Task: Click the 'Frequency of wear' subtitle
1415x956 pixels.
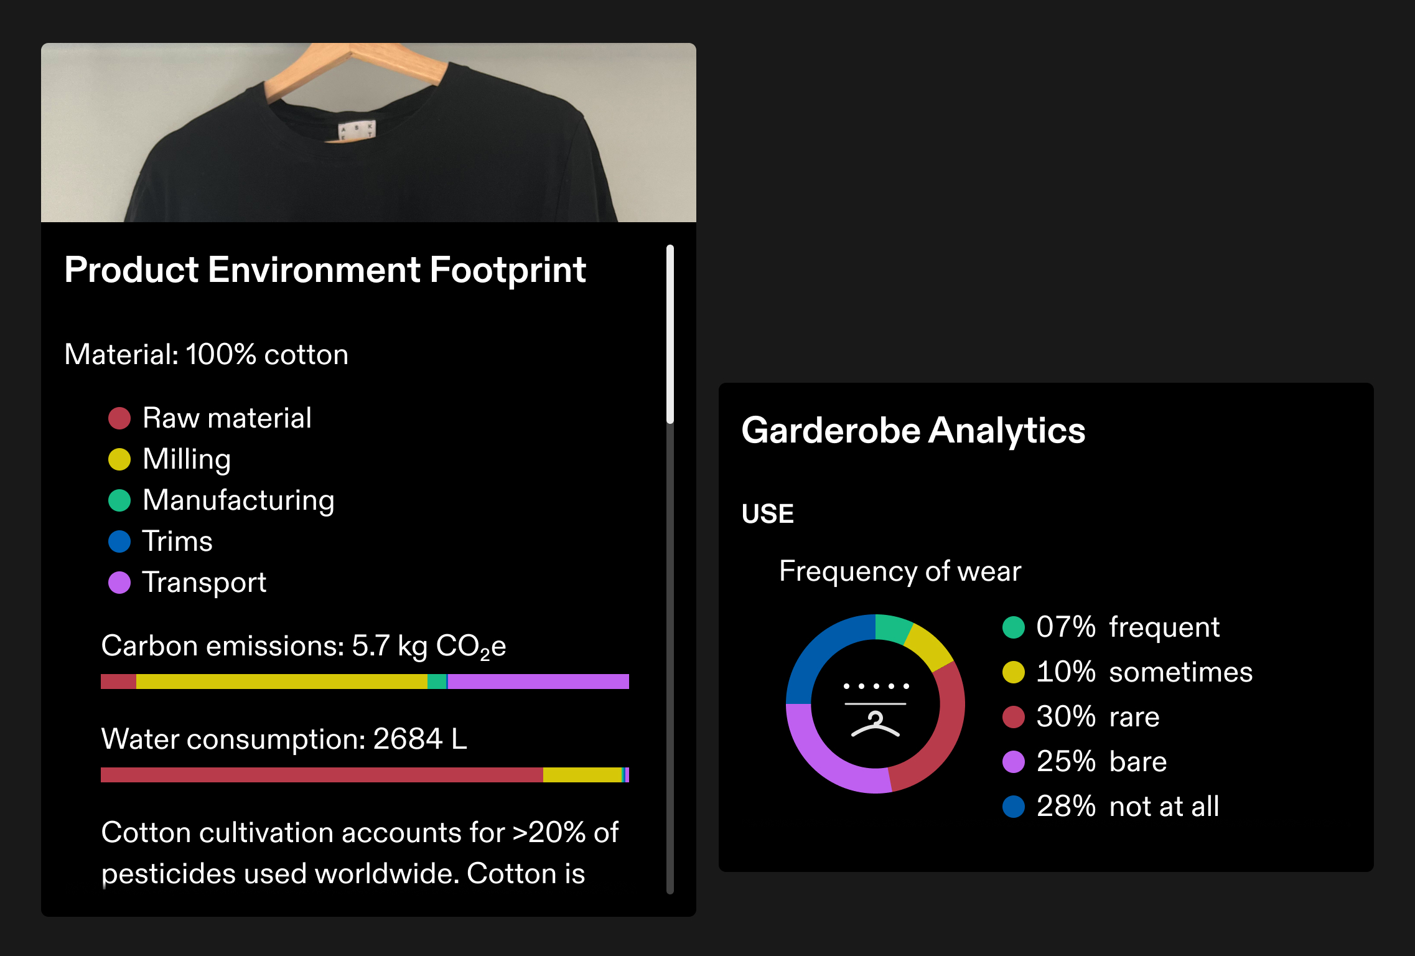Action: (x=900, y=571)
